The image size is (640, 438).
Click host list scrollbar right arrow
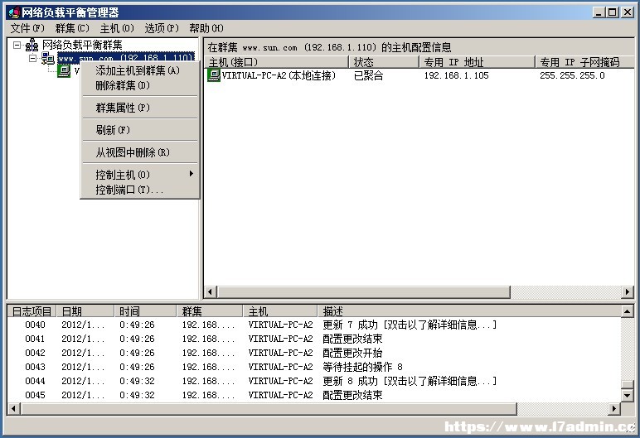[628, 292]
